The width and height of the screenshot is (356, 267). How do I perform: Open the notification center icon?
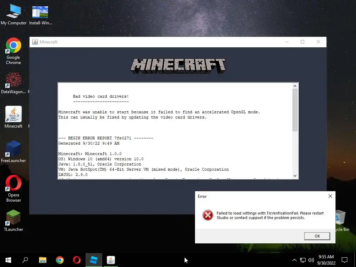pos(345,260)
